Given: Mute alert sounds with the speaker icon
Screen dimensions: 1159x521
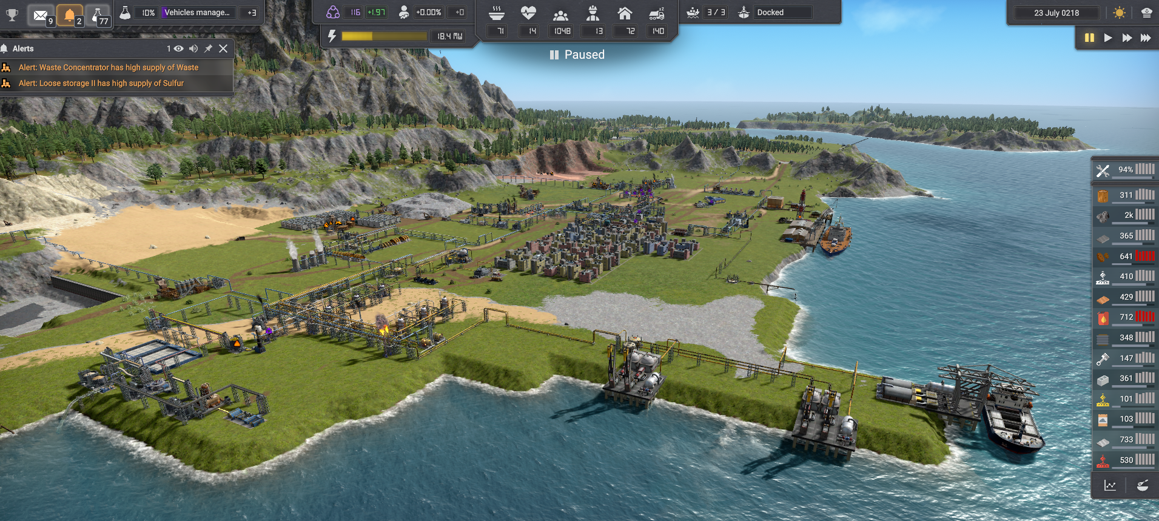Looking at the screenshot, I should tap(193, 49).
